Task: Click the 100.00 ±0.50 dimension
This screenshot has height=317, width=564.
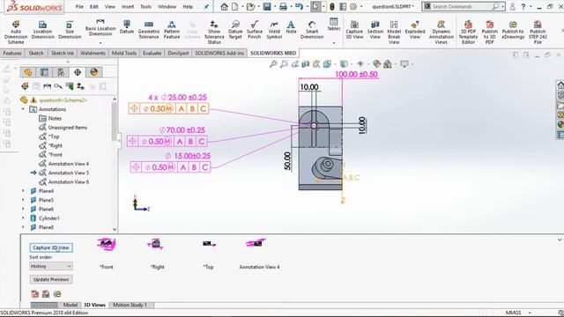Action: 356,74
